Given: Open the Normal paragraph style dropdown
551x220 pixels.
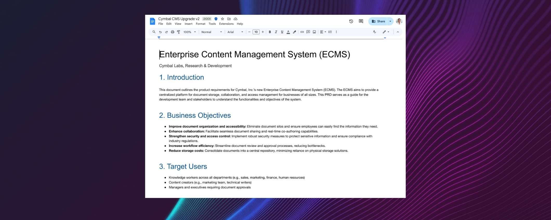Looking at the screenshot, I should 212,32.
